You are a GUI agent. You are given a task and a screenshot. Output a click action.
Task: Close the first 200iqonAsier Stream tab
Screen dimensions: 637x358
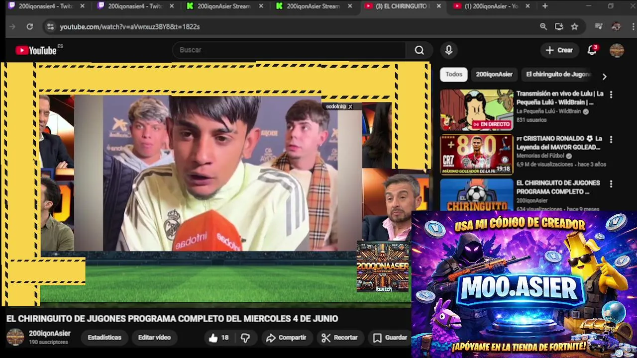pyautogui.click(x=261, y=6)
